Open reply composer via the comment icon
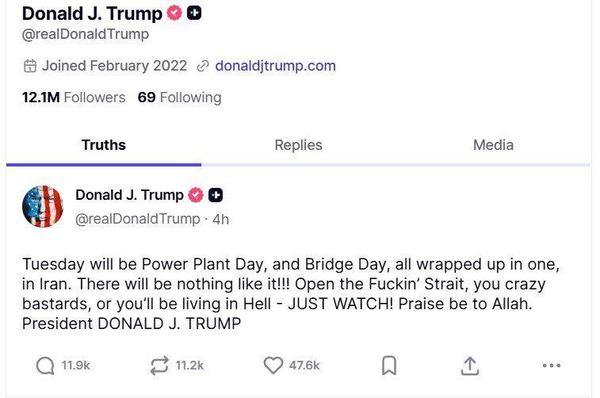This screenshot has height=398, width=600. click(45, 365)
